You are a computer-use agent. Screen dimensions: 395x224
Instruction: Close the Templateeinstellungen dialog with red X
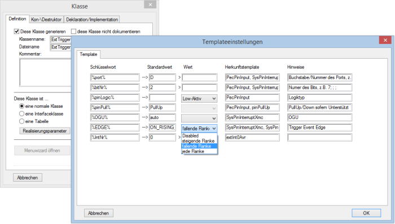click(385, 40)
